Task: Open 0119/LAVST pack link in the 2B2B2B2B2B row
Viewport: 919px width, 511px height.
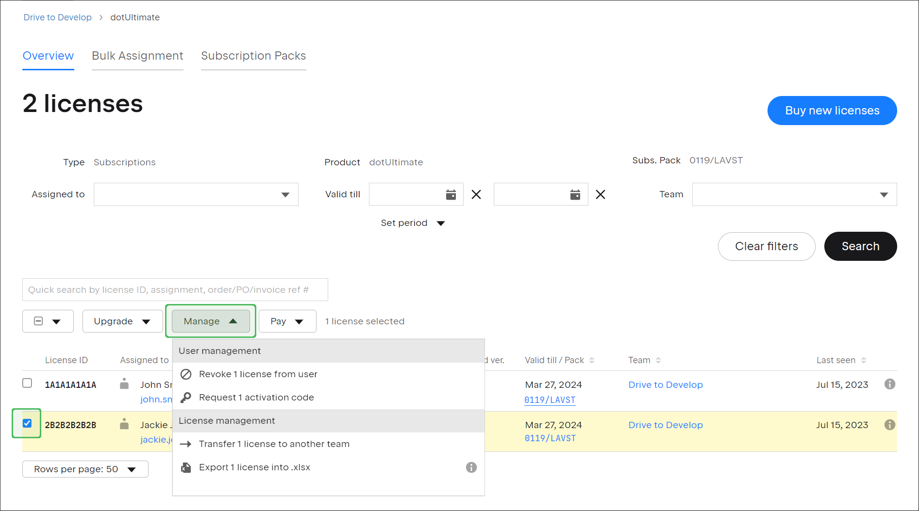Action: [x=550, y=438]
